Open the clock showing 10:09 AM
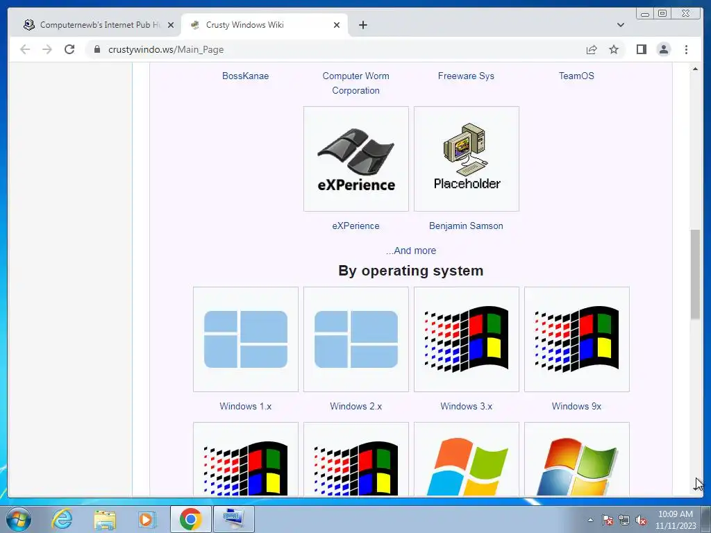 tap(675, 520)
